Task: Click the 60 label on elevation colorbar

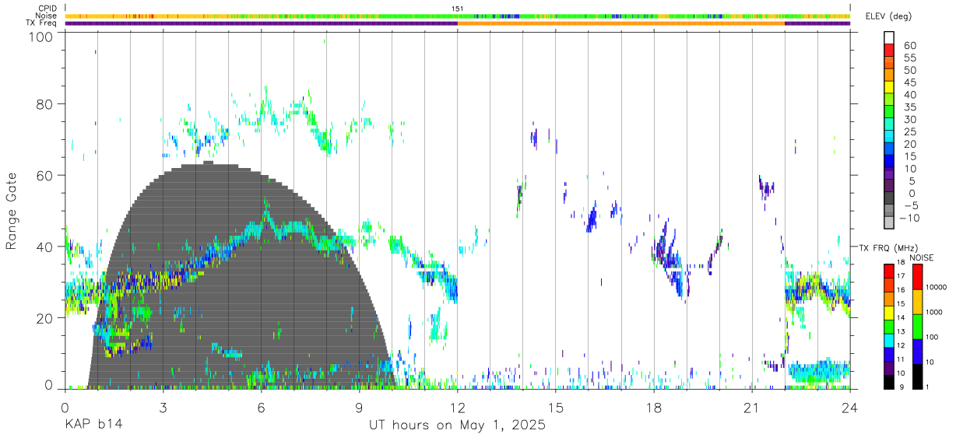Action: tap(909, 45)
